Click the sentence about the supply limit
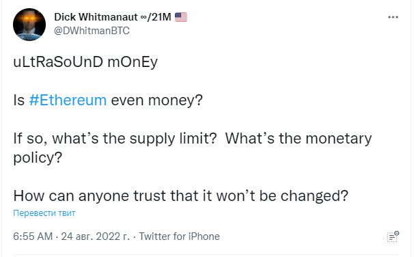This screenshot has width=414, height=257. click(x=115, y=139)
